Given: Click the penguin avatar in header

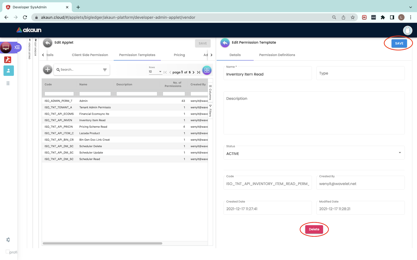Looking at the screenshot, I should pyautogui.click(x=407, y=30).
